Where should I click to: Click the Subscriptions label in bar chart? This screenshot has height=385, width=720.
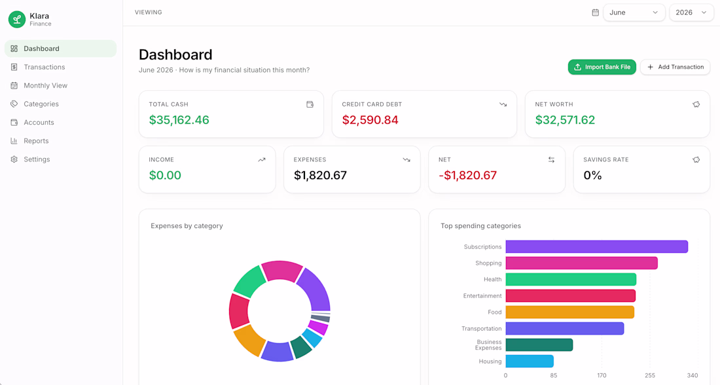(x=482, y=246)
